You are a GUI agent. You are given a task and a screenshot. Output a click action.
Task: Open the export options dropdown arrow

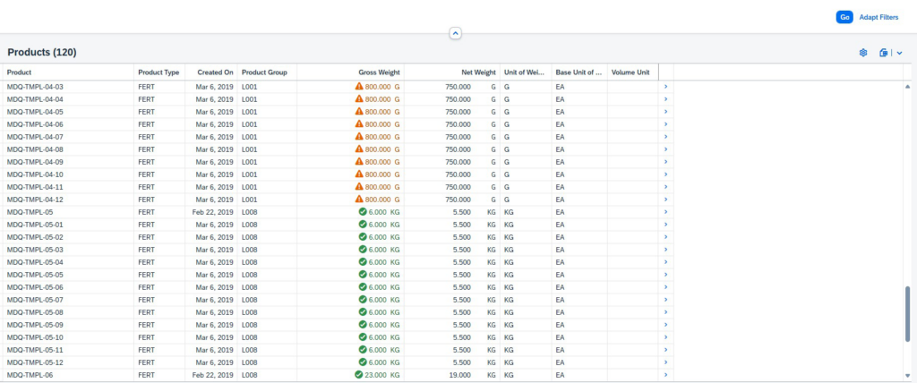tap(899, 53)
